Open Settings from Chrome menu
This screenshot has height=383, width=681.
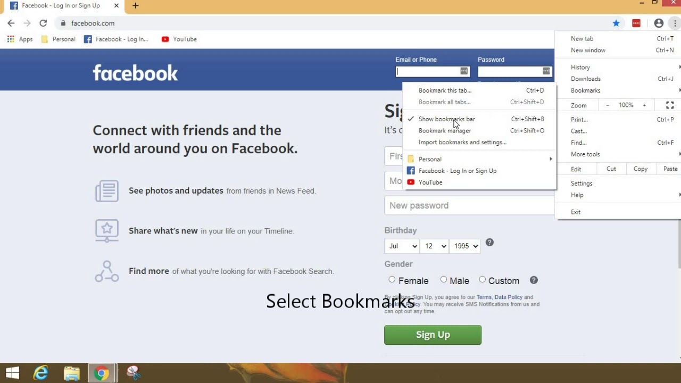618,184
